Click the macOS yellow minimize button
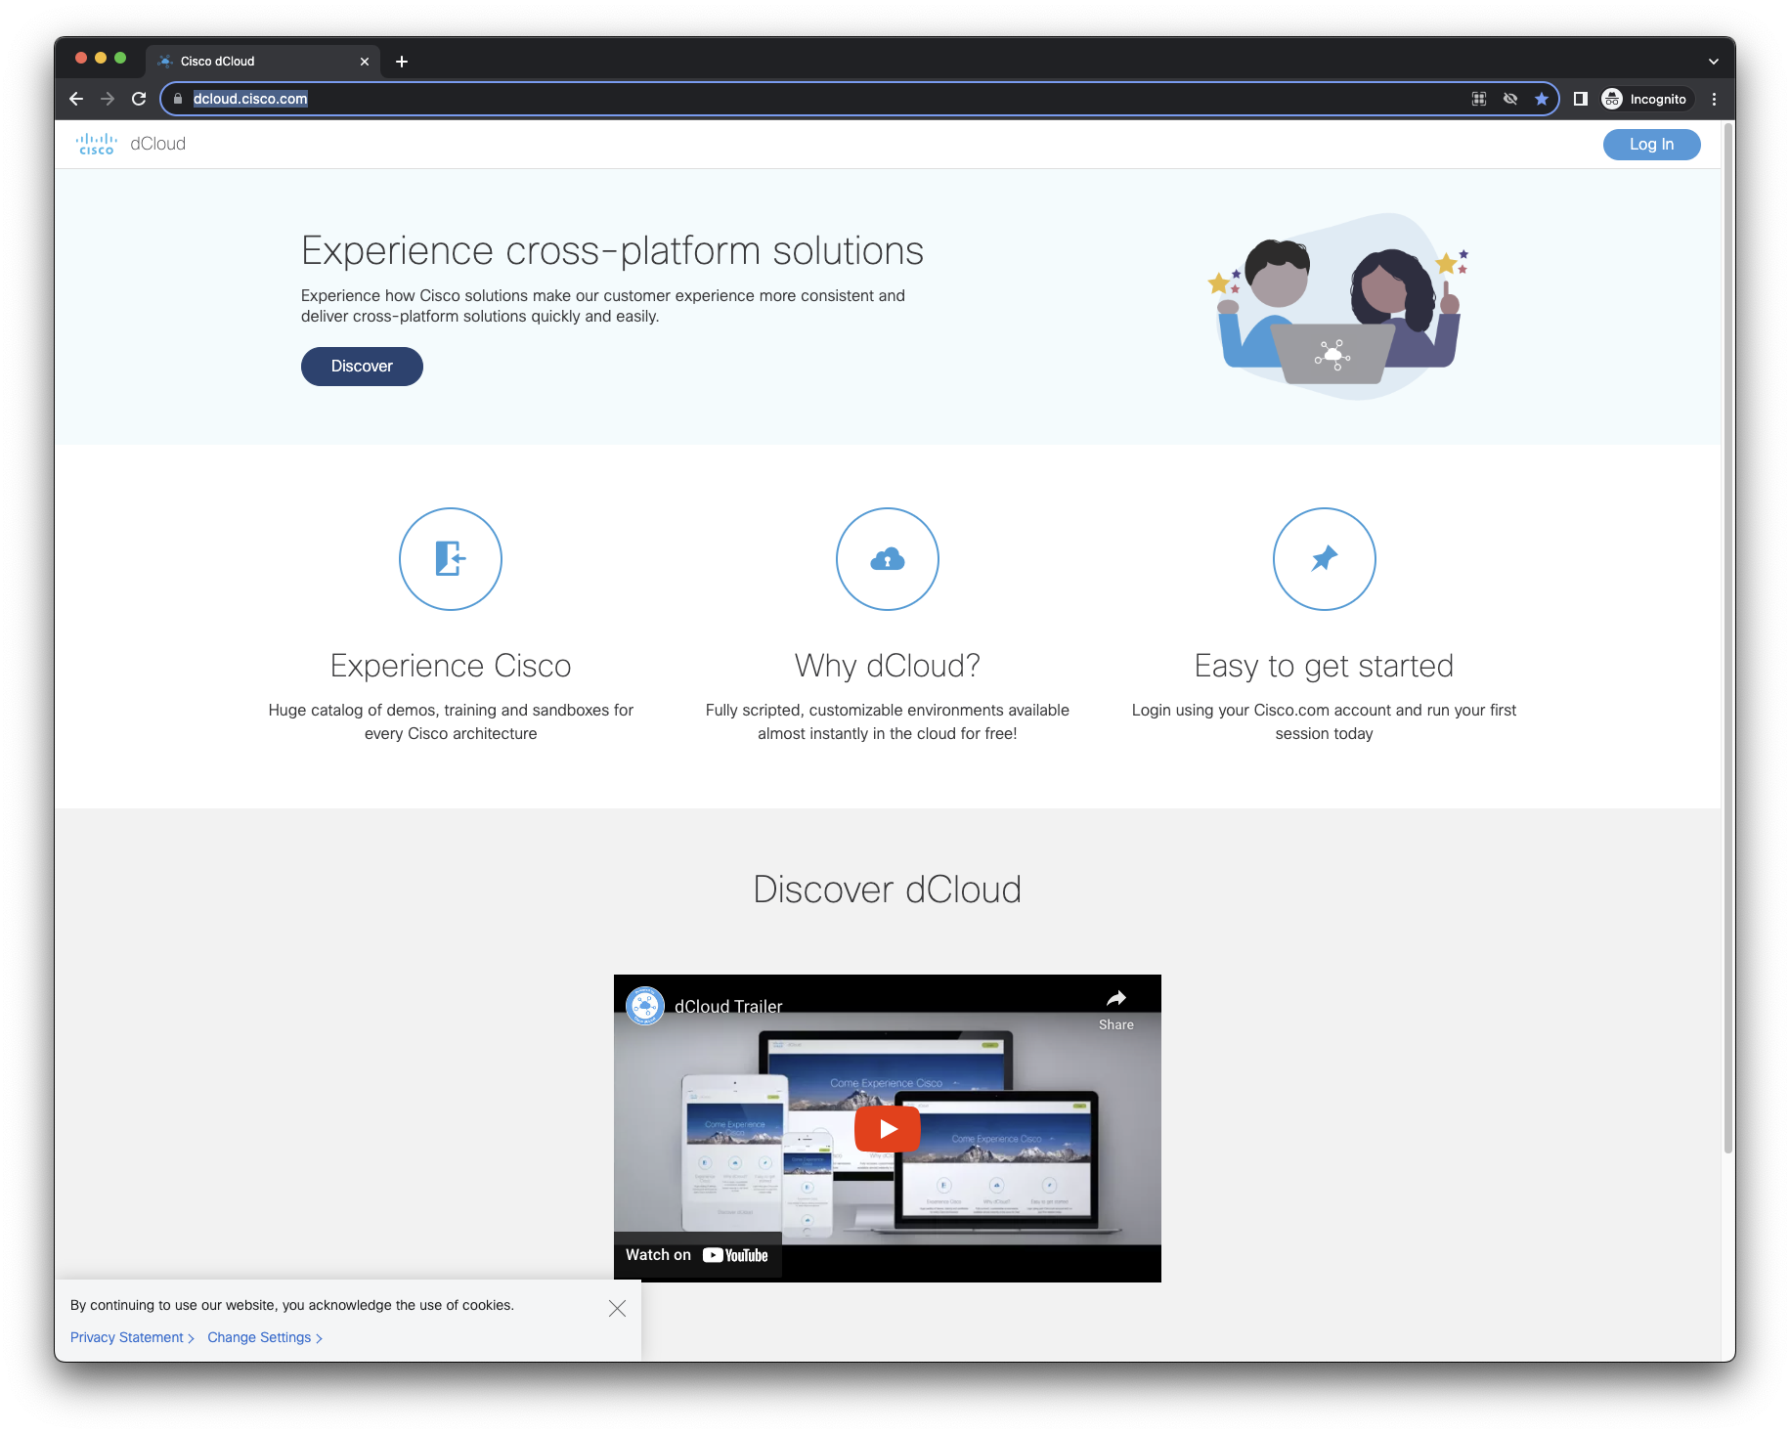 coord(101,59)
